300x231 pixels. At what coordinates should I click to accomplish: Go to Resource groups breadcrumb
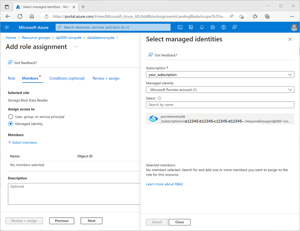click(36, 38)
